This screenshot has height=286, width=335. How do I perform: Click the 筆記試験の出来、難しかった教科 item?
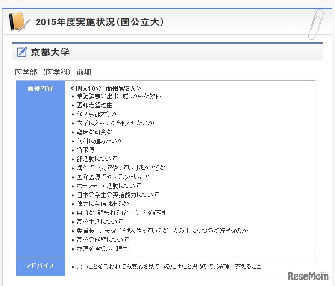119,96
